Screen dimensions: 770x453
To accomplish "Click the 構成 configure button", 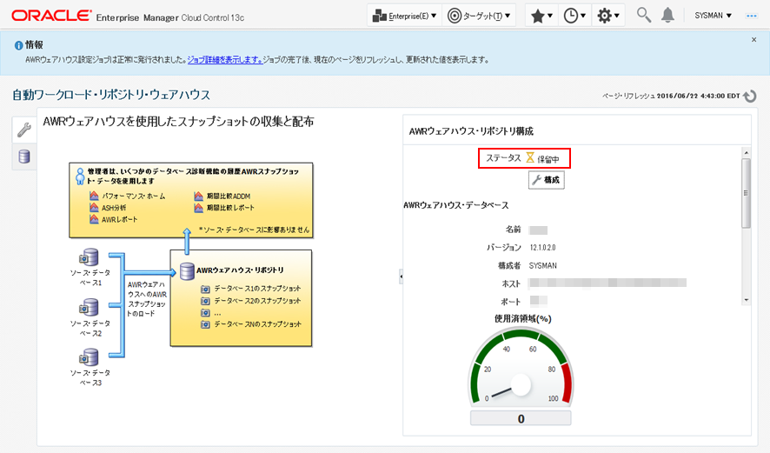I will click(x=546, y=180).
